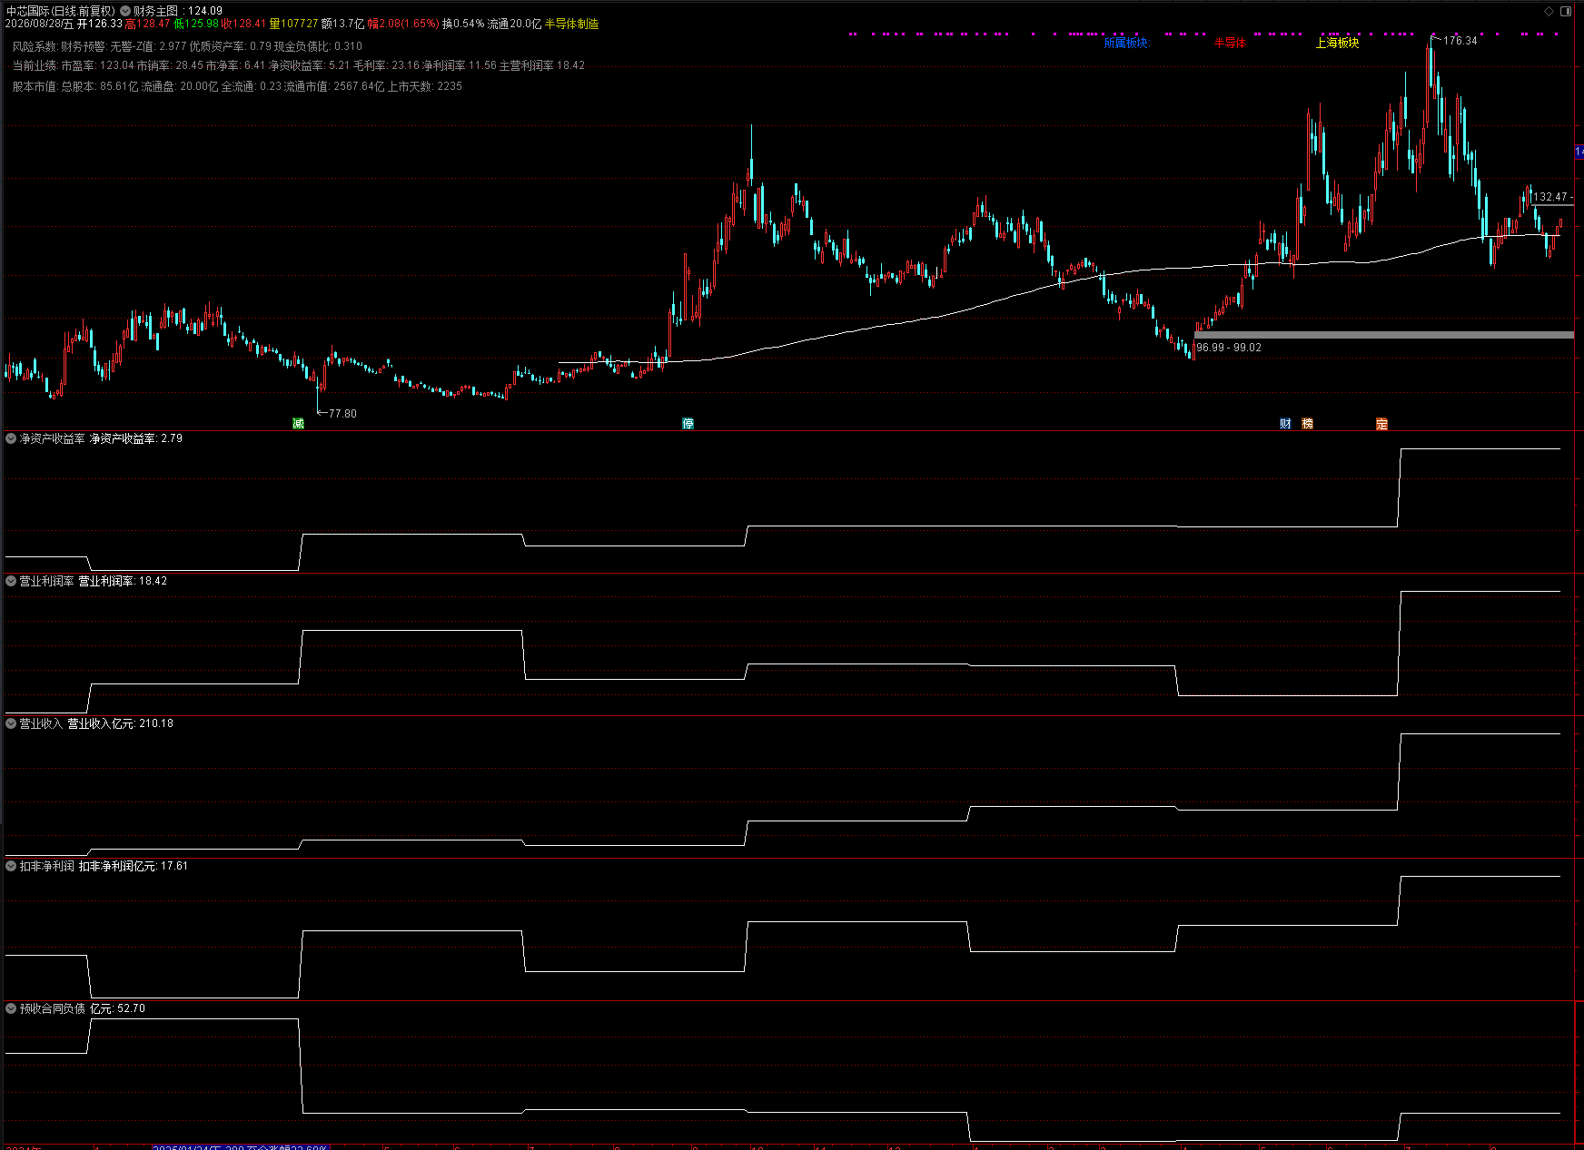
Task: Click the 风险系数 info row
Action: point(187,46)
